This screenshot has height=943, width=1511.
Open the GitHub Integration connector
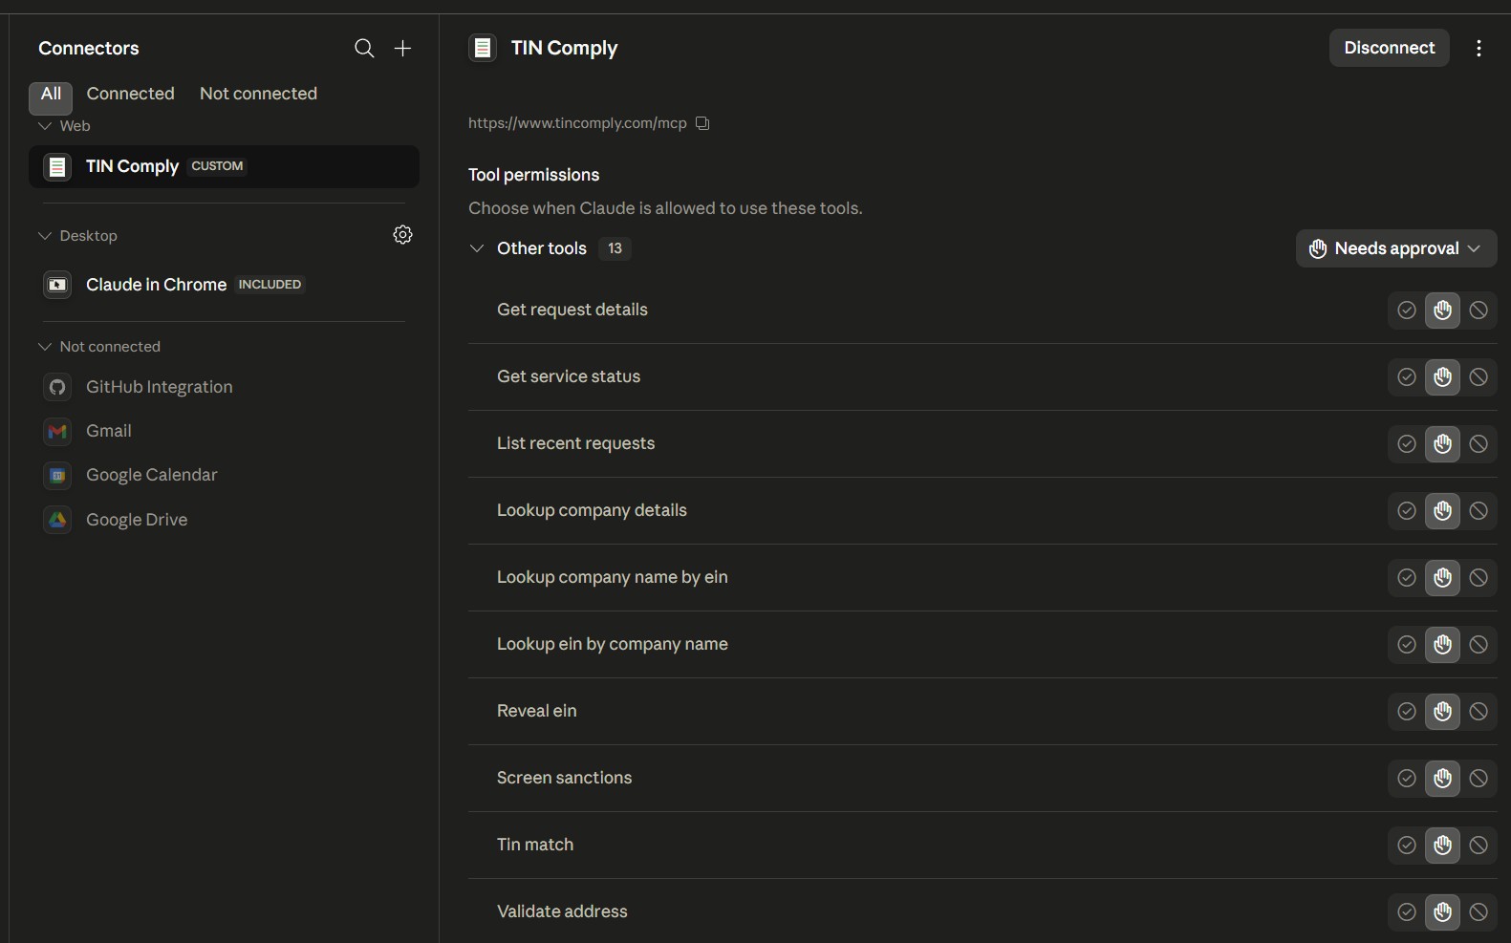(224, 387)
